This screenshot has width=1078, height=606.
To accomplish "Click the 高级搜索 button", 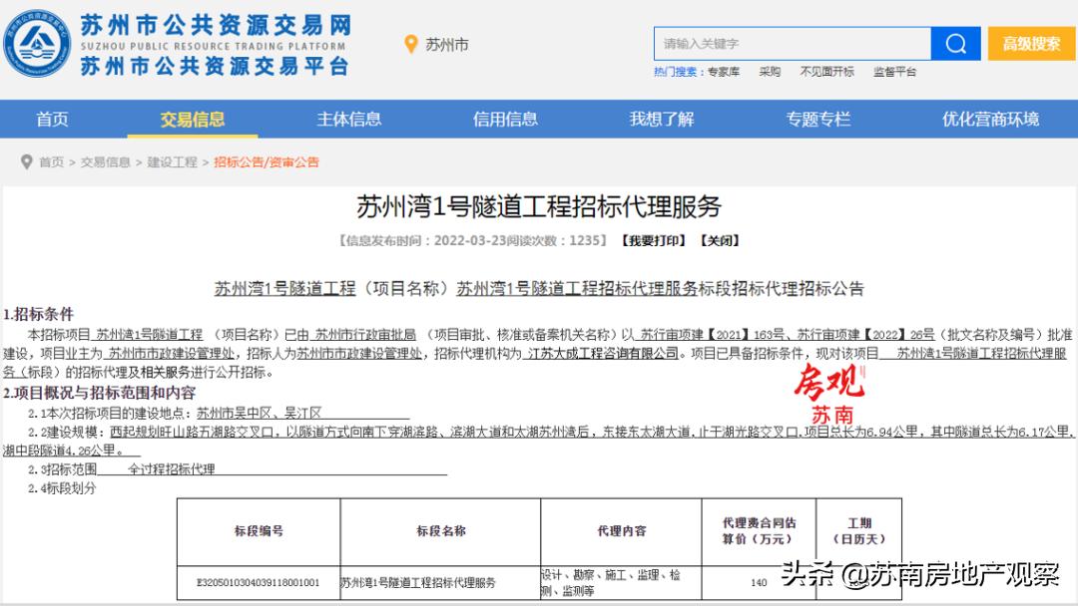I will [x=1030, y=43].
